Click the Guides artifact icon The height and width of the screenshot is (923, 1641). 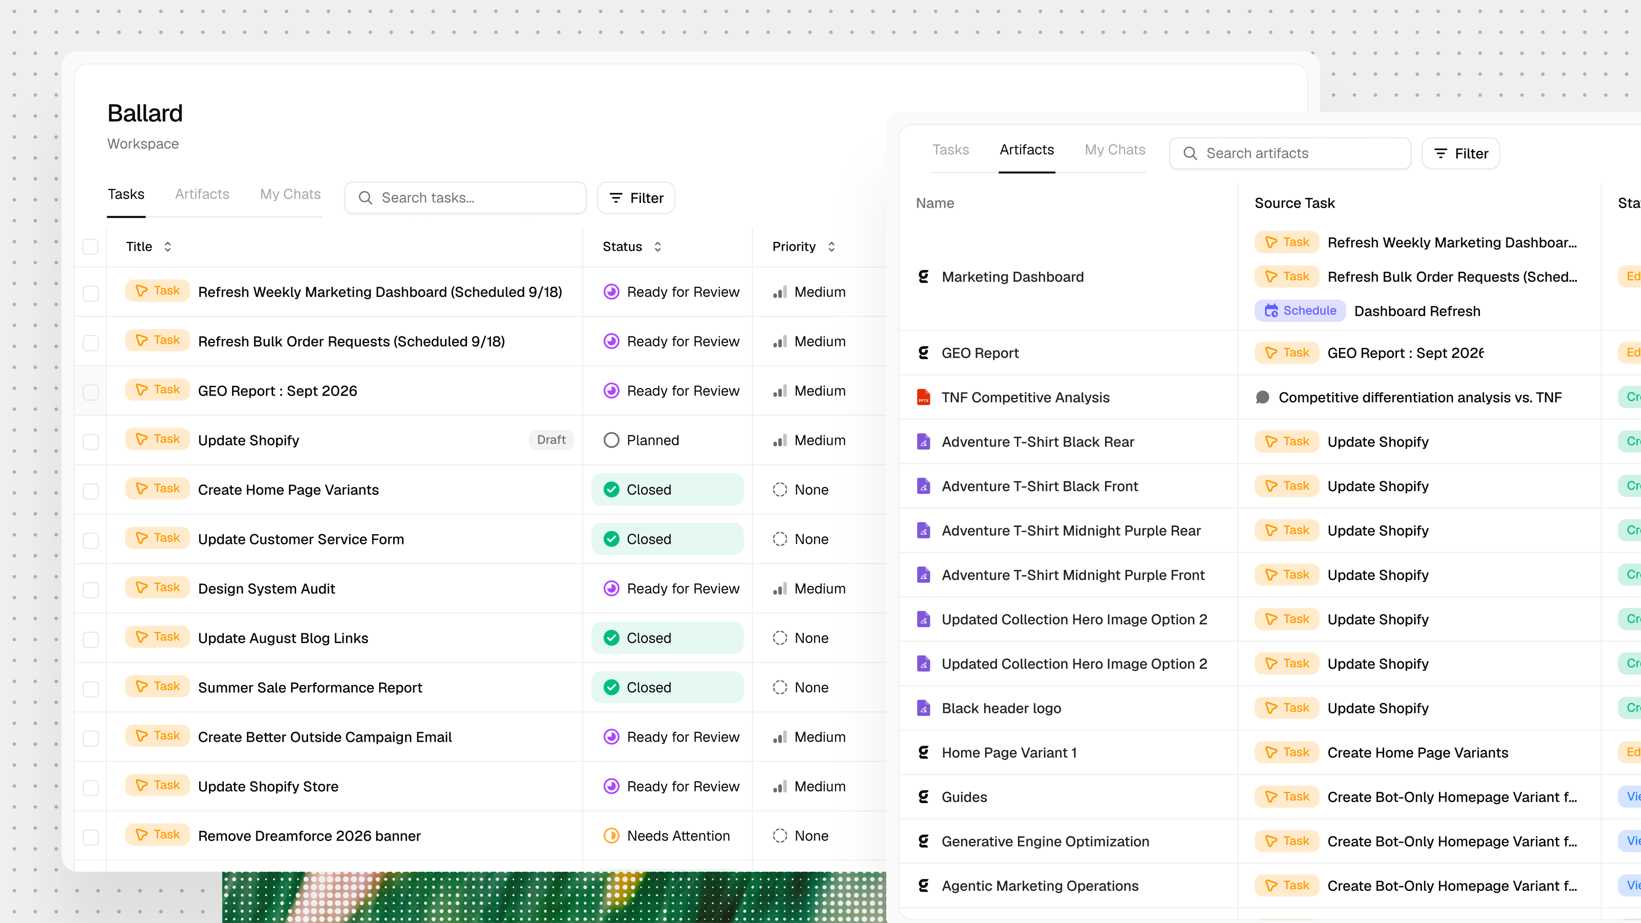[923, 797]
